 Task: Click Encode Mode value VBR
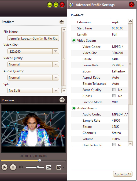[115, 102]
